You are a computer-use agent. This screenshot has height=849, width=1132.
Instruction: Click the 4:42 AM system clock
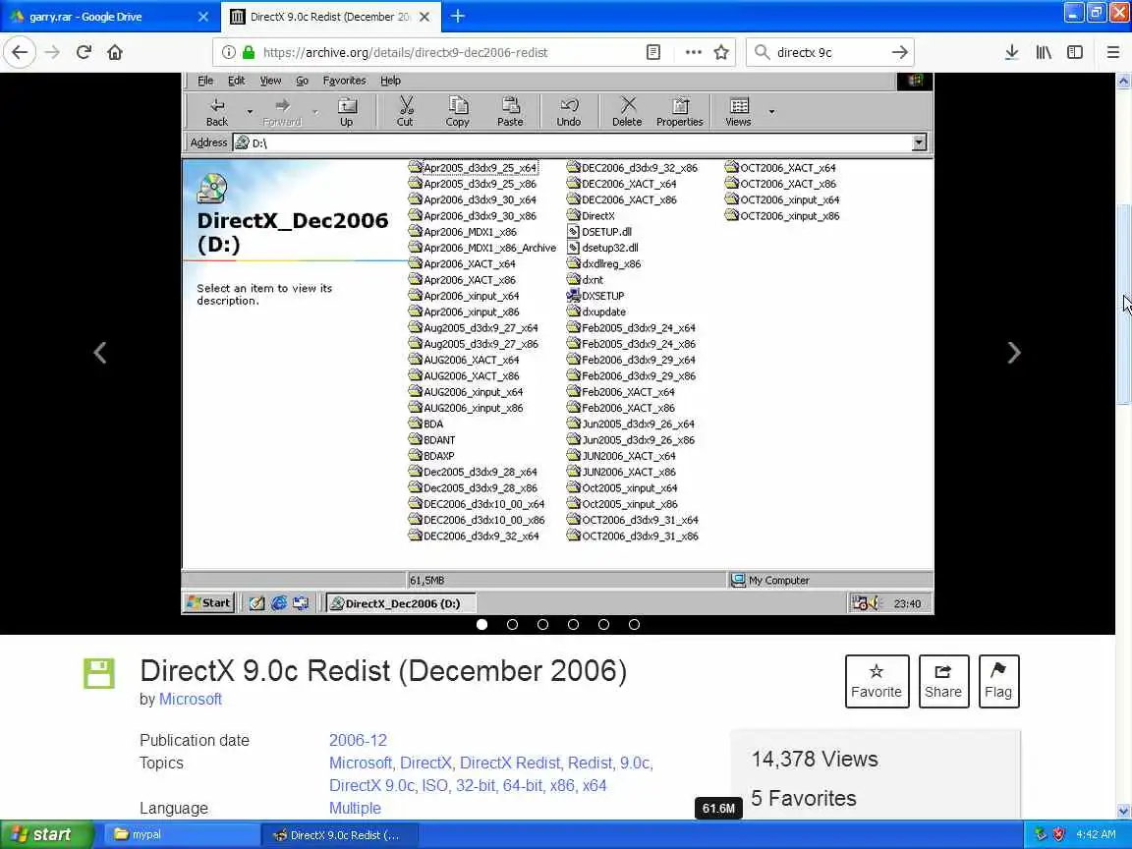pyautogui.click(x=1096, y=834)
